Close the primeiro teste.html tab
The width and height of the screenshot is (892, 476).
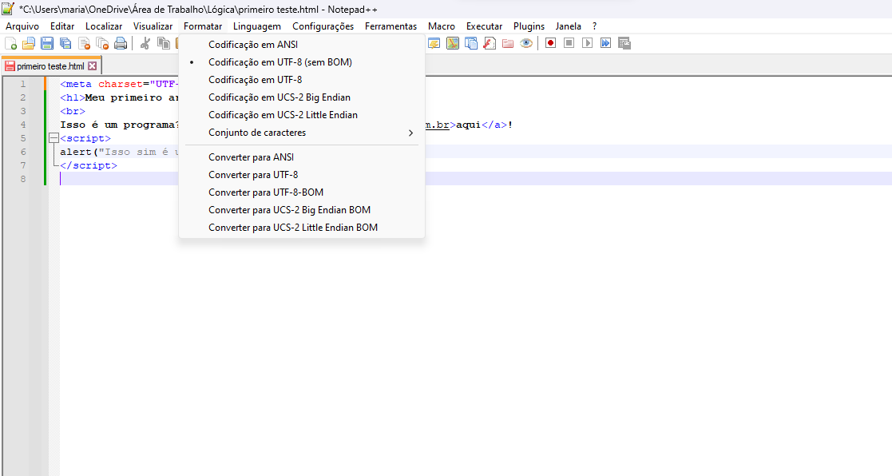pos(92,66)
